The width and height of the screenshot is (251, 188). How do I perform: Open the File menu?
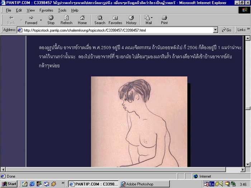point(9,10)
